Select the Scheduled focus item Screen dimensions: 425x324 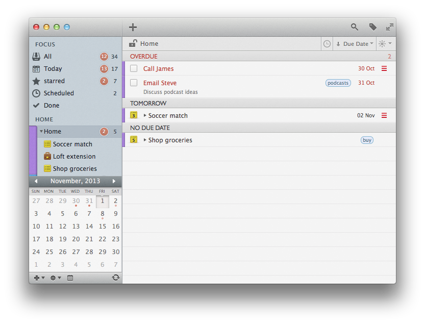(x=76, y=93)
